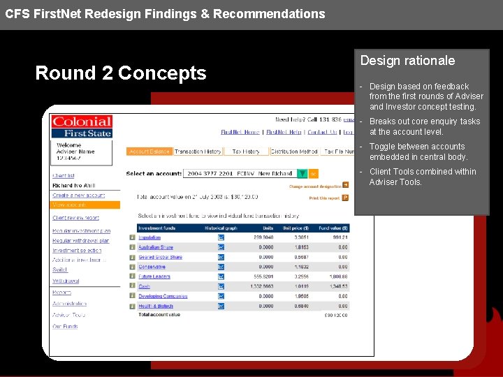This screenshot has width=503, height=377.
Task: Click the Fund value ($) column header
Action: click(x=333, y=228)
